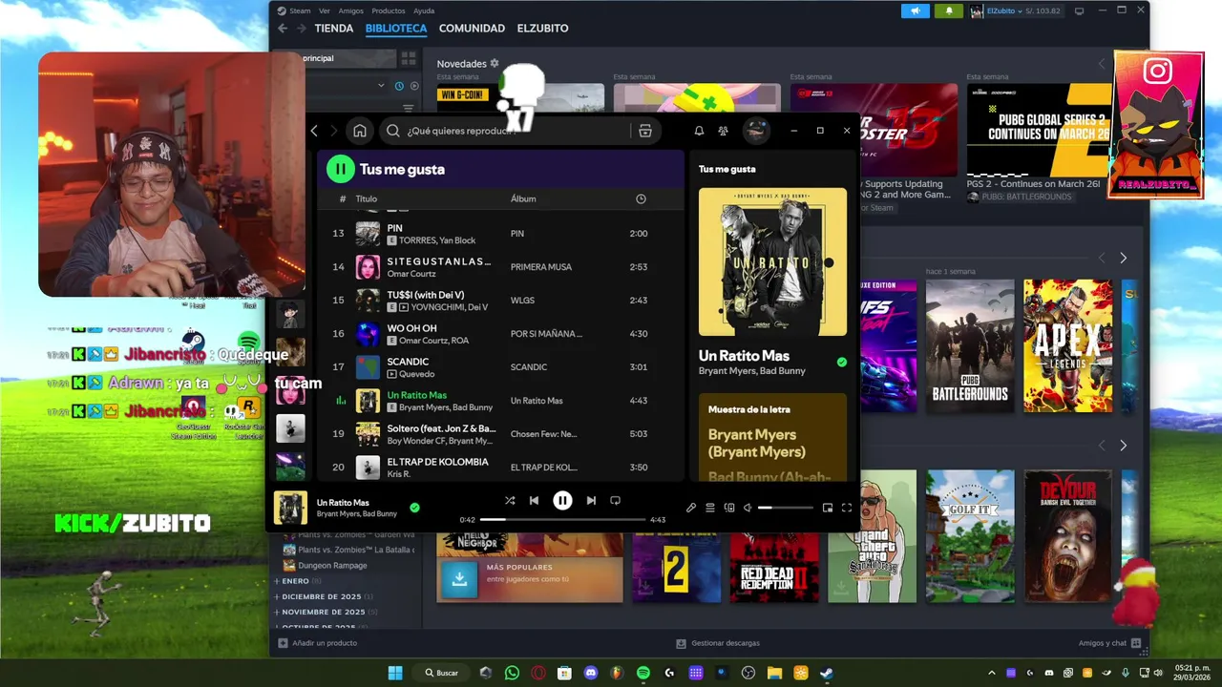Image resolution: width=1222 pixels, height=687 pixels.
Task: Open the Amigos menu in Steam
Action: pos(350,10)
